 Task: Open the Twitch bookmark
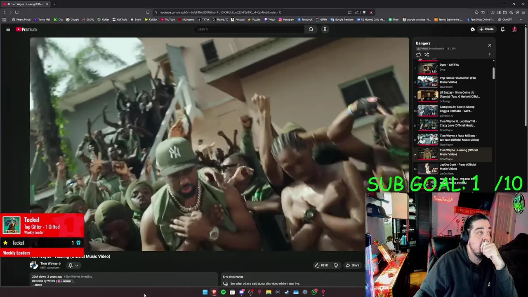pyautogui.click(x=270, y=19)
